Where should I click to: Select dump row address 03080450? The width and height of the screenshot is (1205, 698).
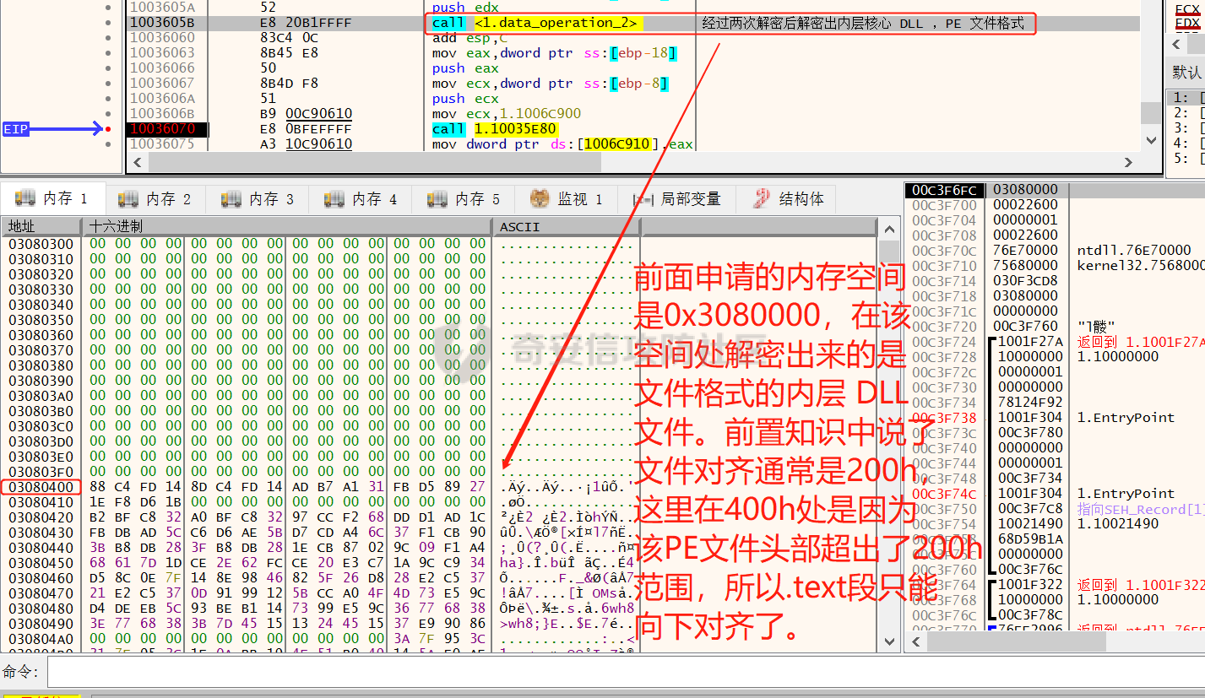[41, 563]
